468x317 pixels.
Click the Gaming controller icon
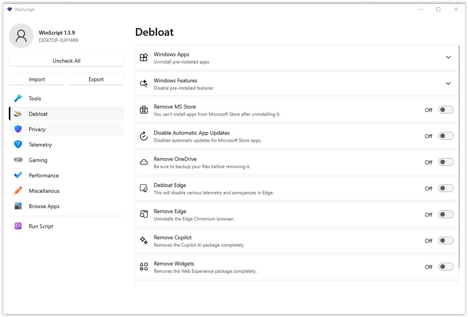pos(18,160)
